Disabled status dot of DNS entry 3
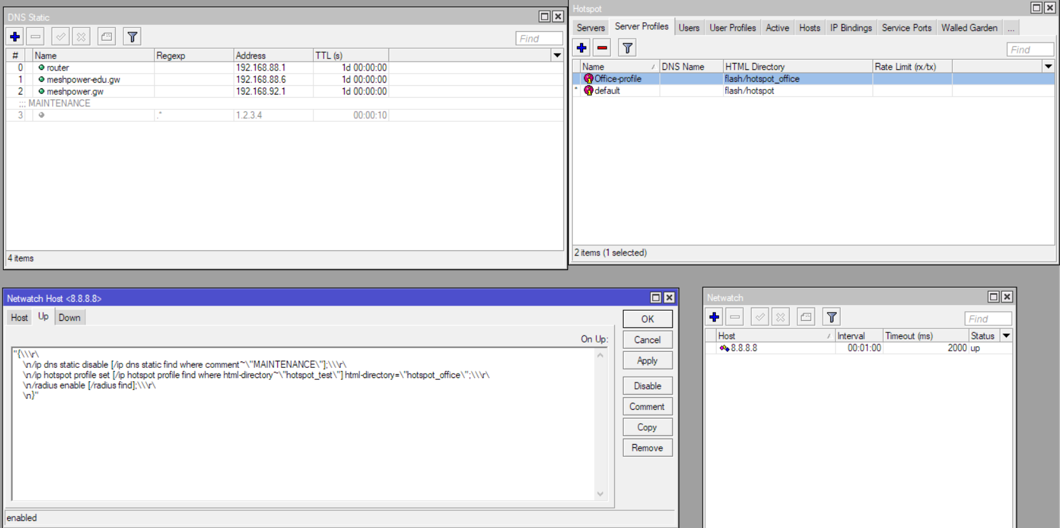1060x528 pixels. point(41,115)
